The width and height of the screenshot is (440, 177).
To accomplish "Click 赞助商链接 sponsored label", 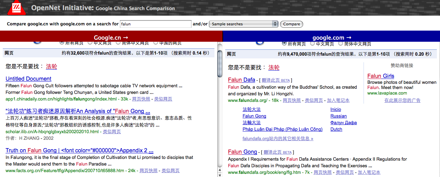I will (x=402, y=66).
